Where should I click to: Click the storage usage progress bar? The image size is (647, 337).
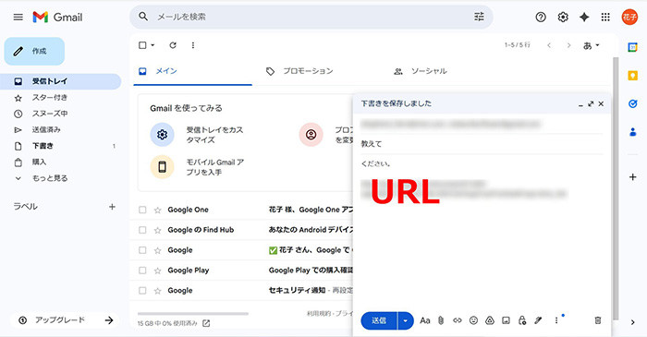click(x=193, y=314)
